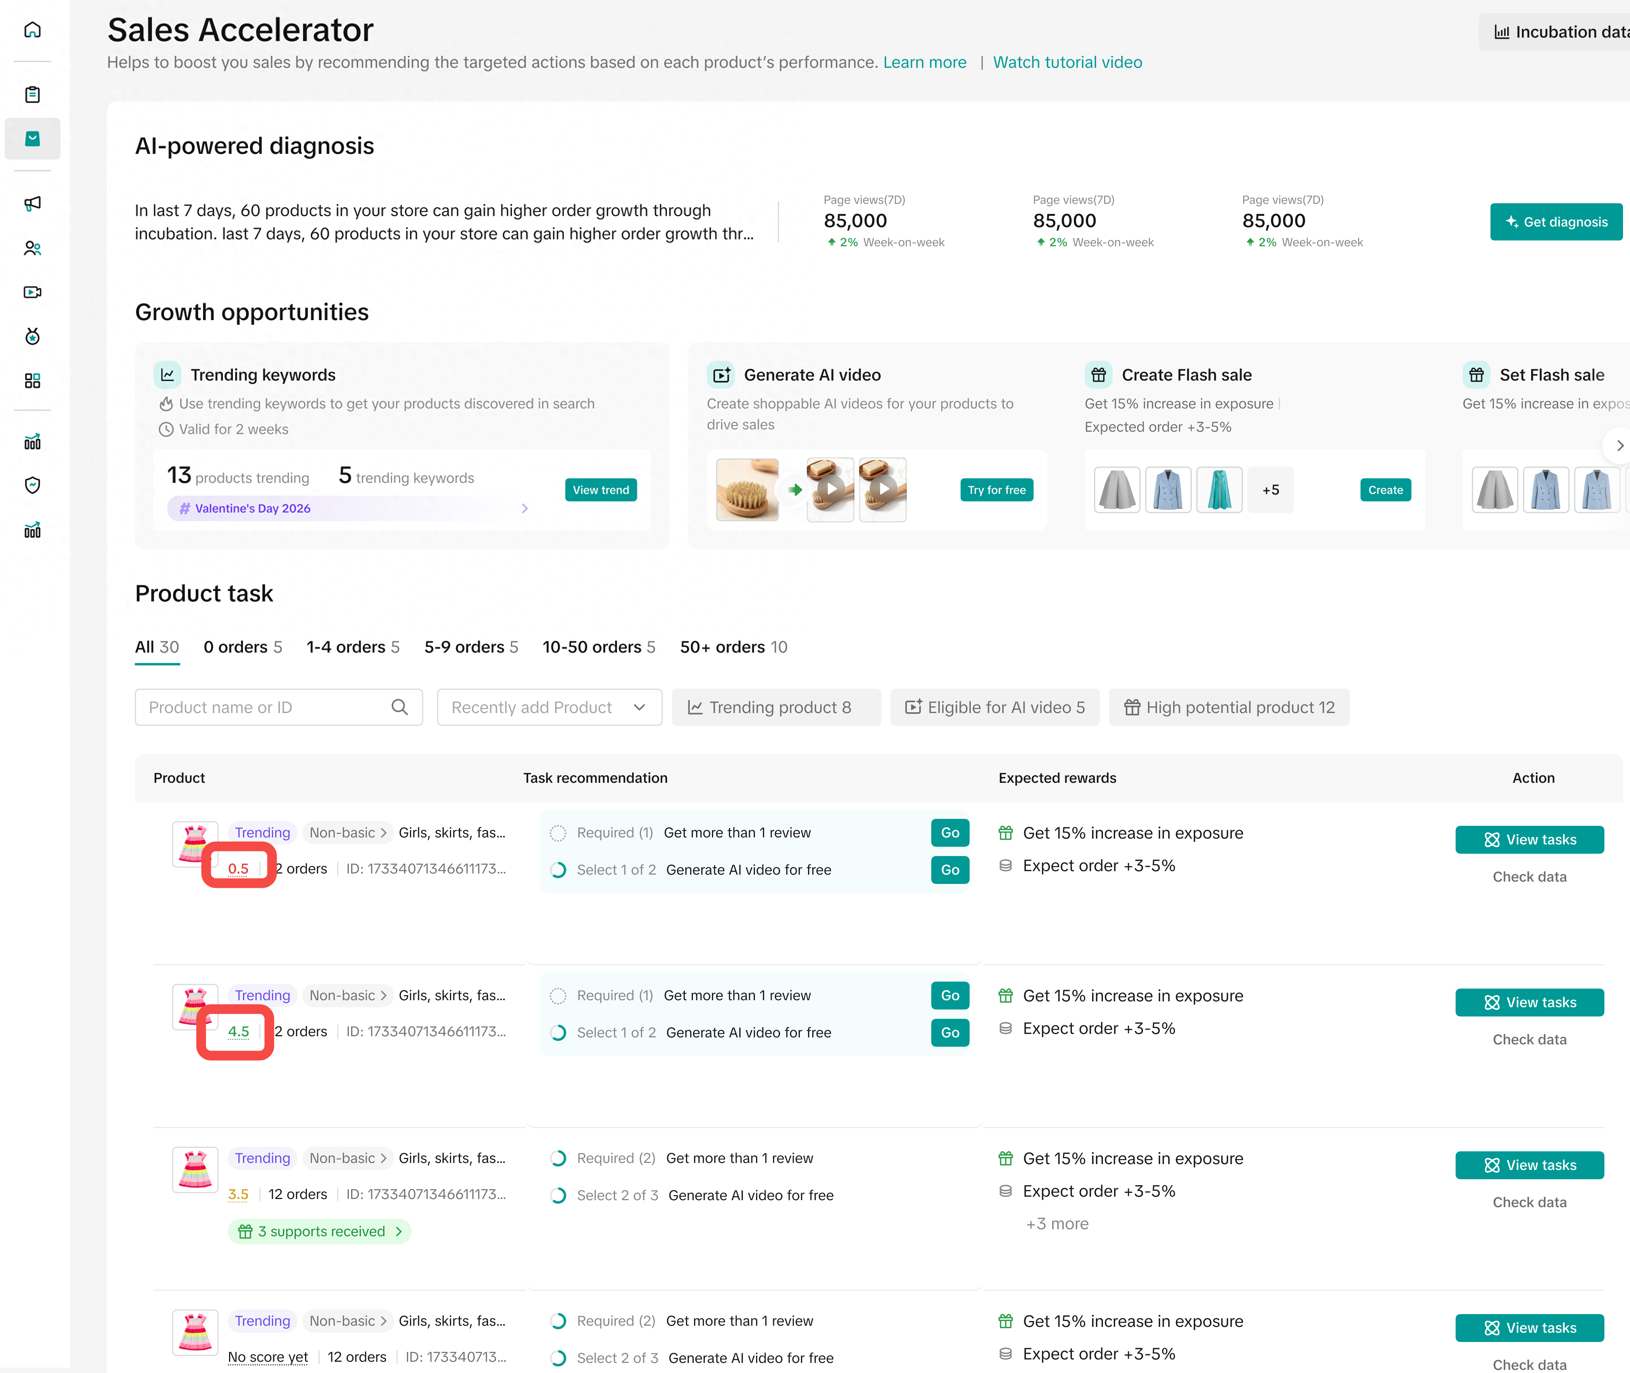Open the megaphone marketing icon in sidebar

point(33,204)
